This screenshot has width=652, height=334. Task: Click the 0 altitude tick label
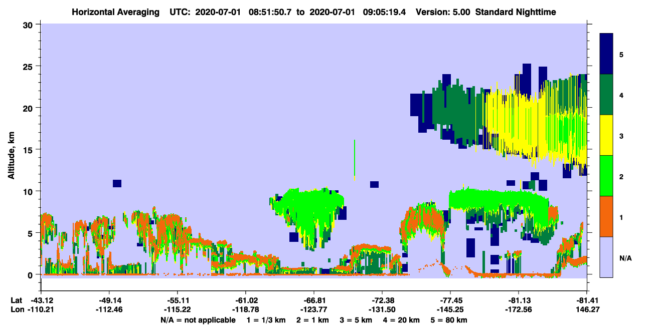(31, 274)
